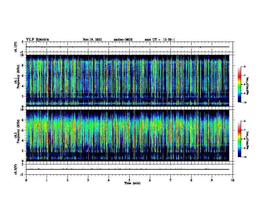This screenshot has width=262, height=202.
Task: Click the "10" tick on the time axis
Action: (233, 180)
